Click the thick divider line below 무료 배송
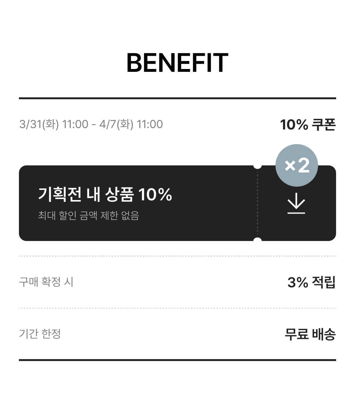This screenshot has width=355, height=413. tap(177, 360)
